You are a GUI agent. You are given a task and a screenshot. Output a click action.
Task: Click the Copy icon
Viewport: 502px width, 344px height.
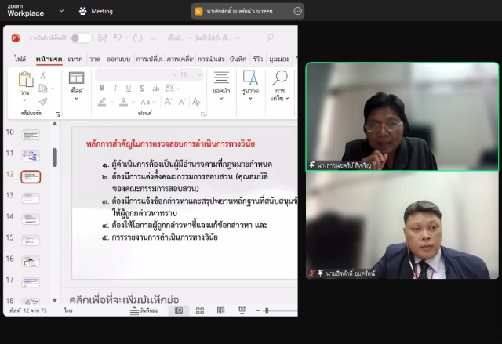(43, 89)
